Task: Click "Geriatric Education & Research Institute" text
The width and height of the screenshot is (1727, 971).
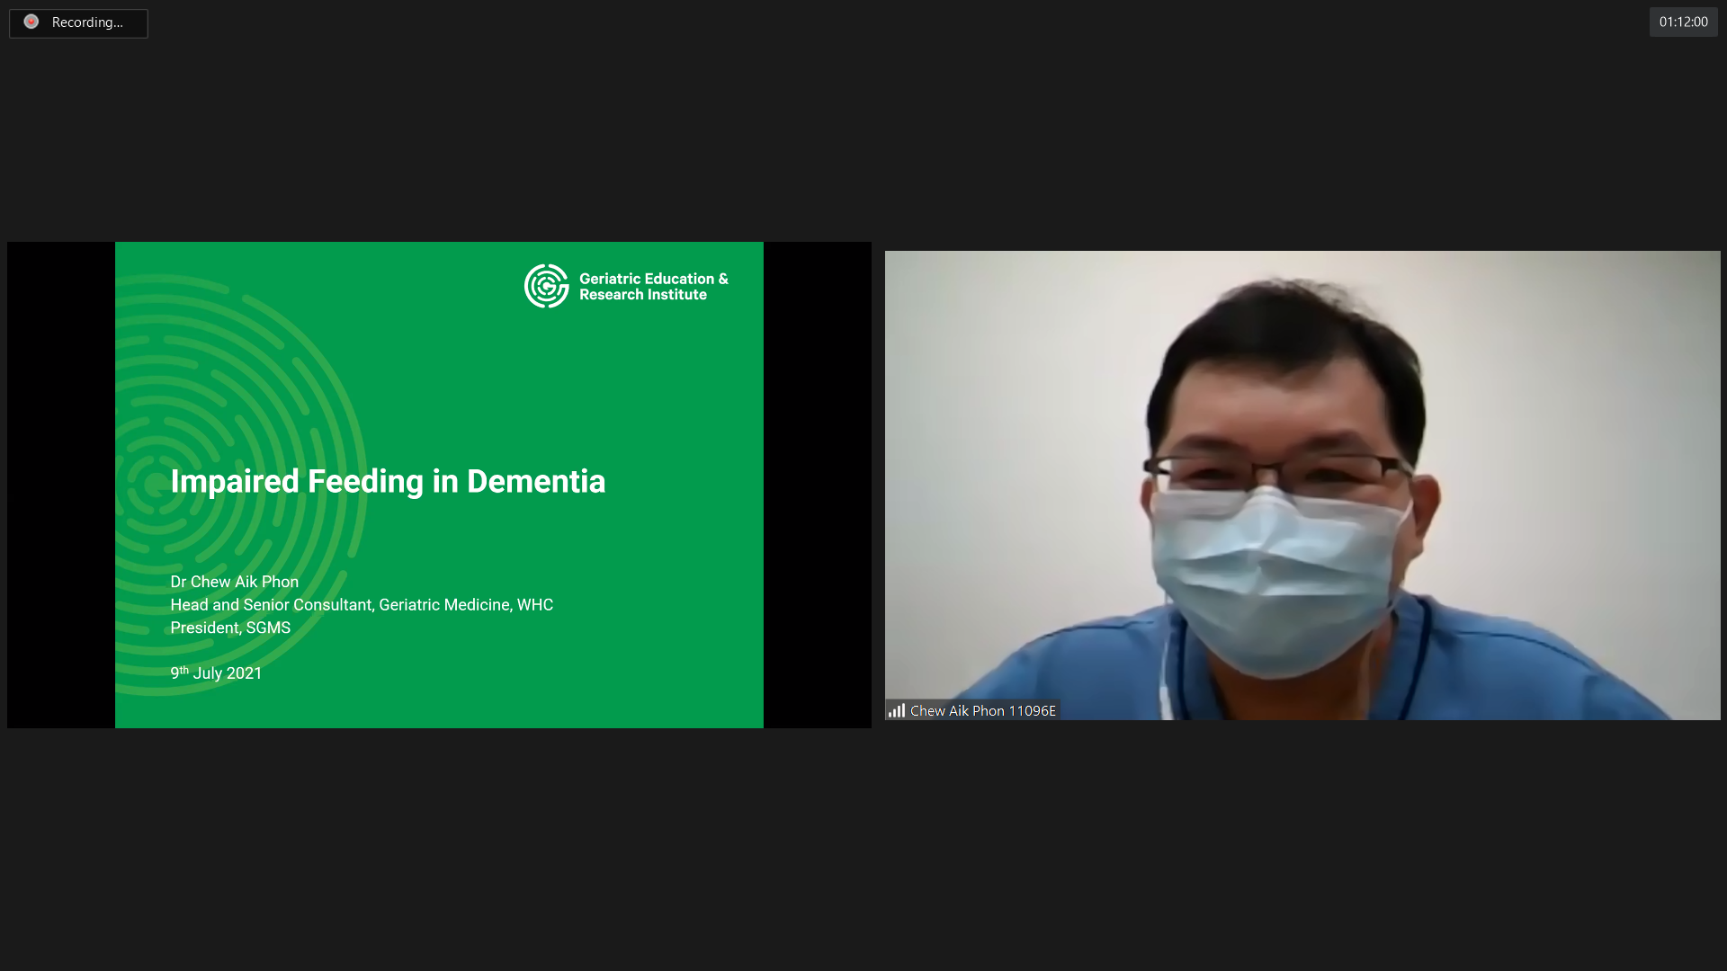Action: pyautogui.click(x=653, y=287)
